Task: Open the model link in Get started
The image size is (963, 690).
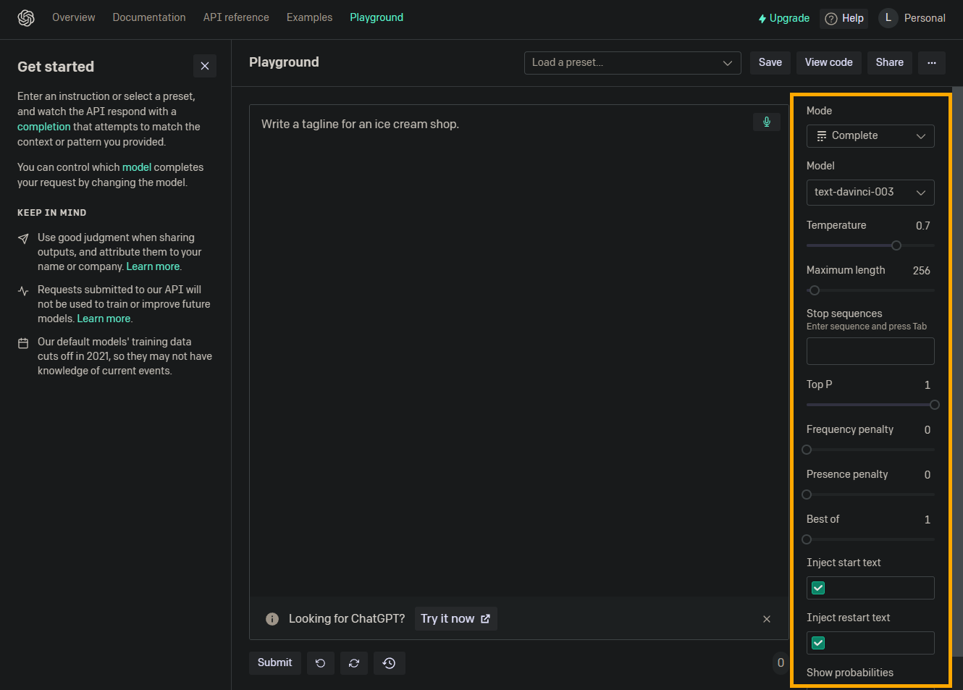Action: click(x=137, y=167)
